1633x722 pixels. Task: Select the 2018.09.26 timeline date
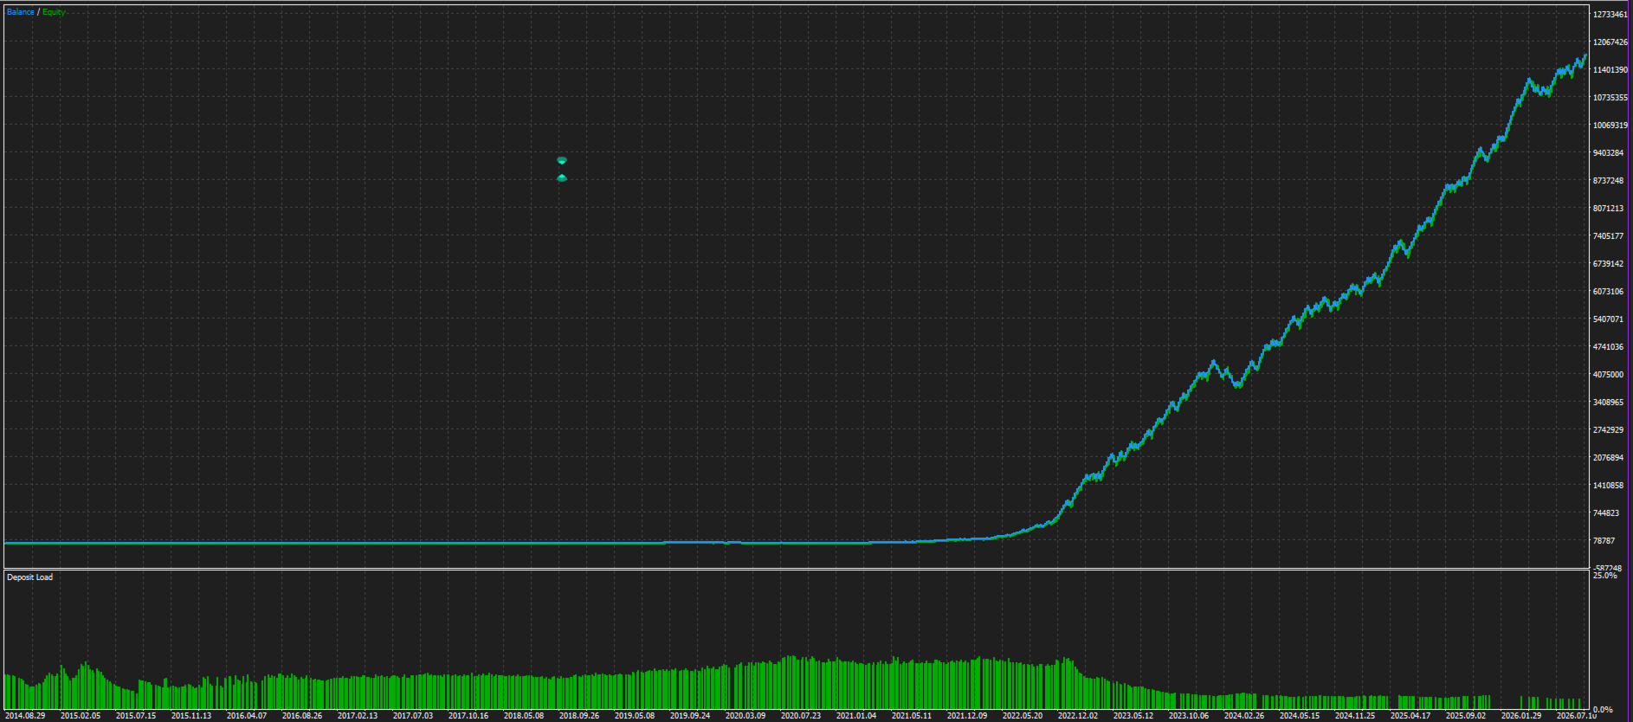579,716
